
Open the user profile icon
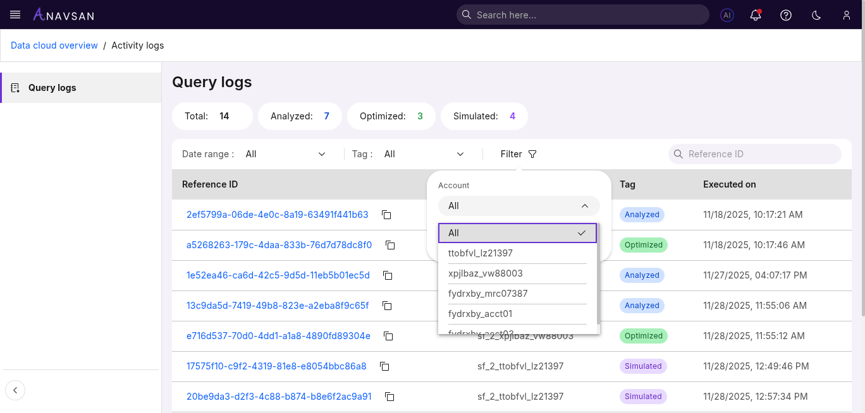pos(847,15)
